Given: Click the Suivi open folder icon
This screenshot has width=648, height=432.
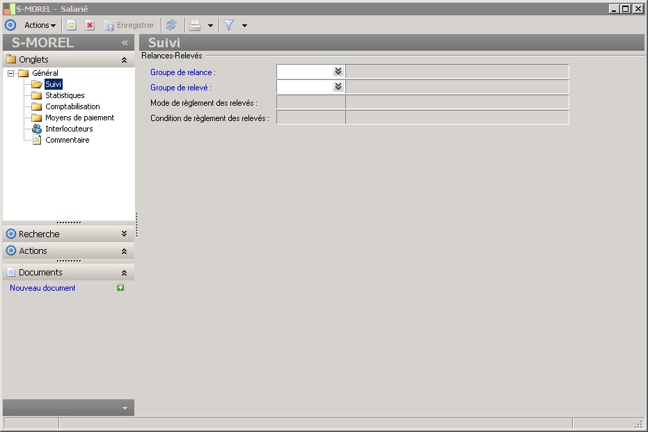Looking at the screenshot, I should 37,84.
